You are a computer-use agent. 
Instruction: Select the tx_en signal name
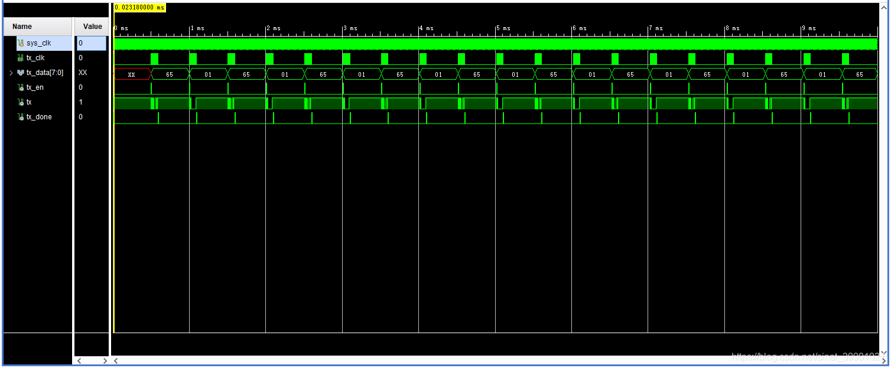coord(35,87)
